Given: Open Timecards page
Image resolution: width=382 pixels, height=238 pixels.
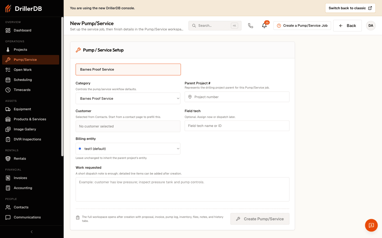Looking at the screenshot, I should pos(31,90).
